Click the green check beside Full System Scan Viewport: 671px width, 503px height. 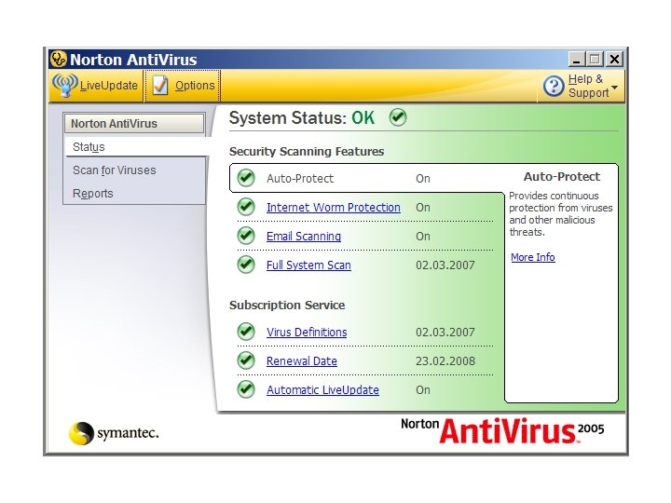[x=246, y=265]
